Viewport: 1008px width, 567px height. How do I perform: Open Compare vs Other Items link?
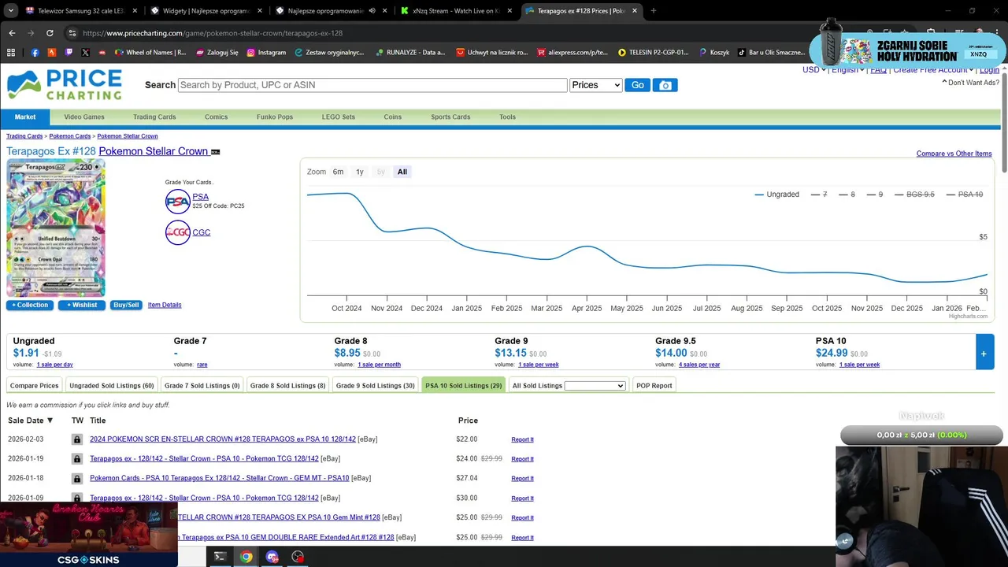click(954, 154)
